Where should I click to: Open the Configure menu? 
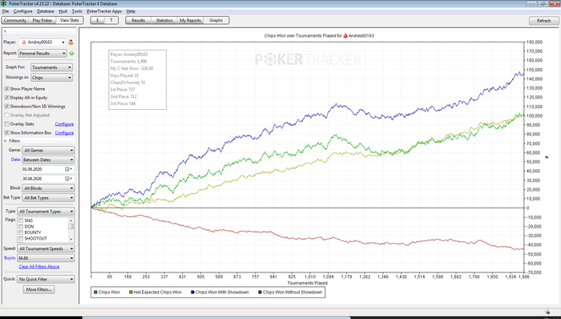pos(23,11)
